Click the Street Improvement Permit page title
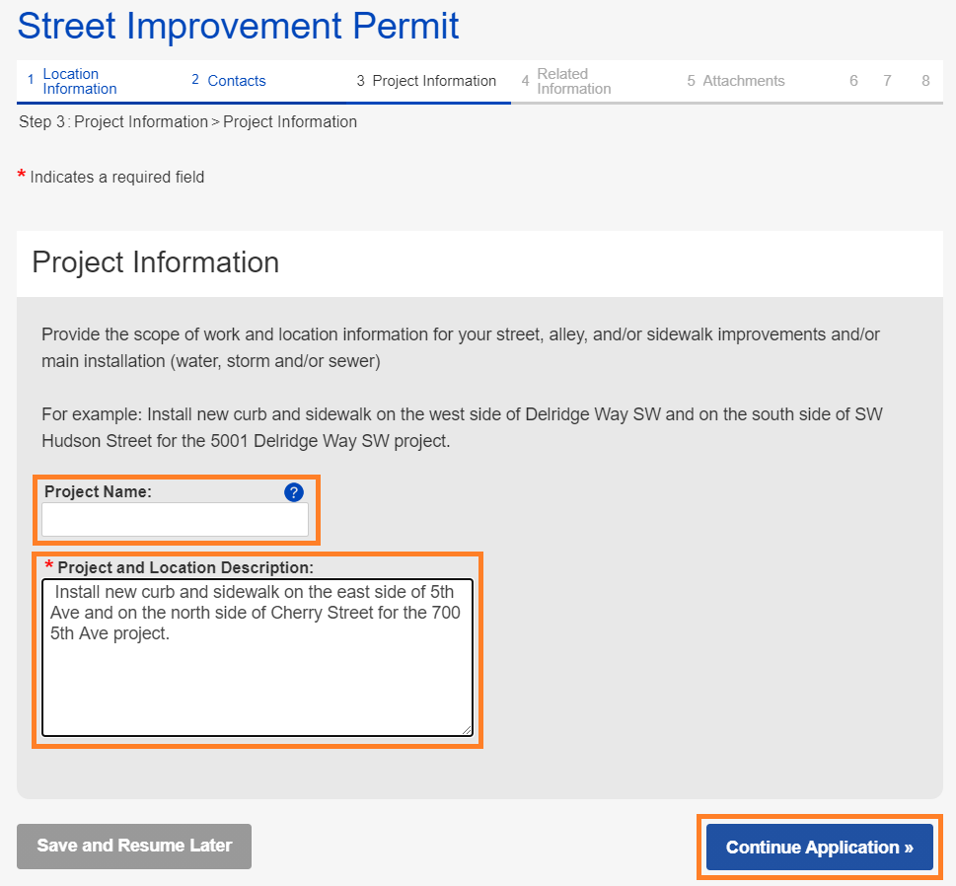The width and height of the screenshot is (956, 886). [238, 26]
